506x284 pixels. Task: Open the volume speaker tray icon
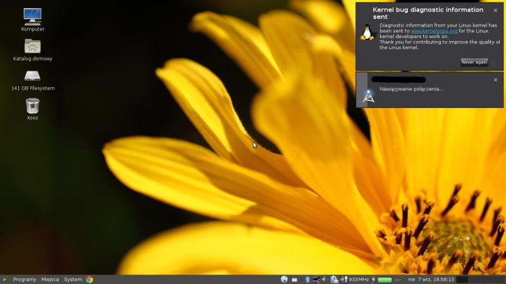[x=323, y=280]
